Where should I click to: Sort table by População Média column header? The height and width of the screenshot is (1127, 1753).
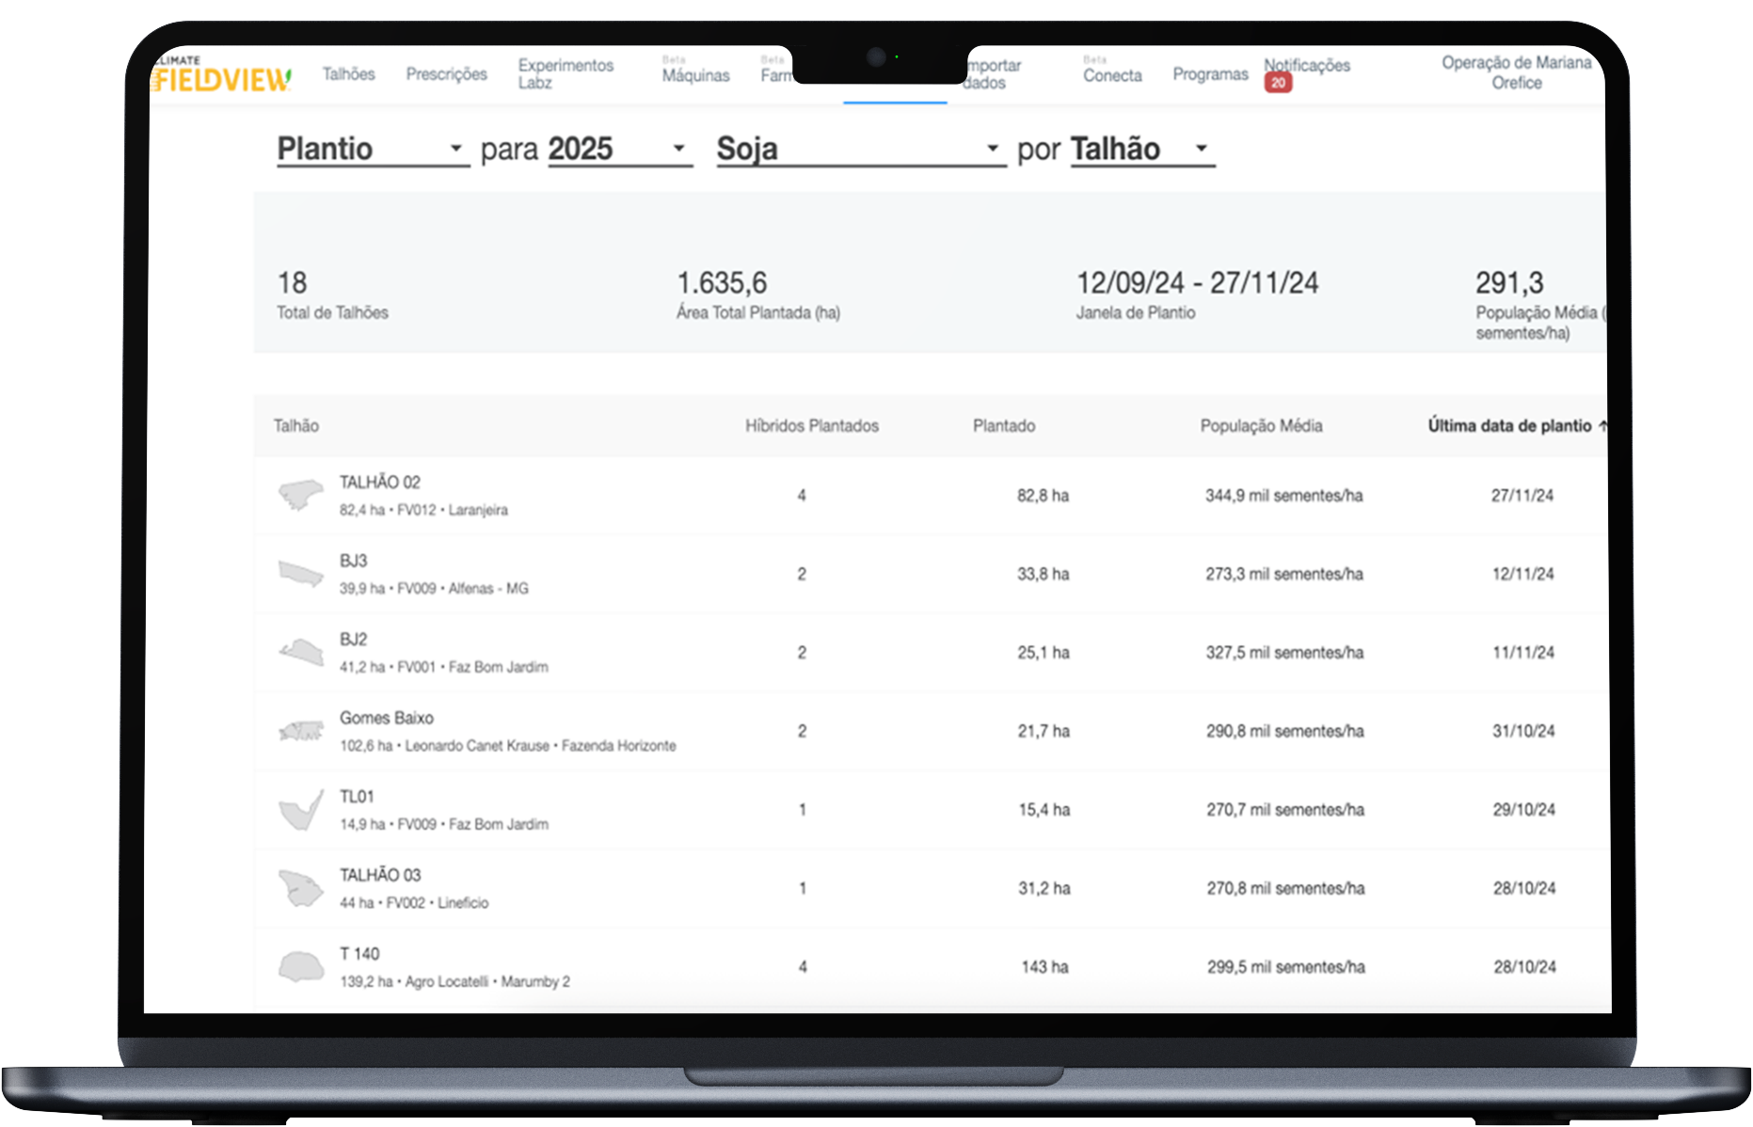click(1261, 425)
